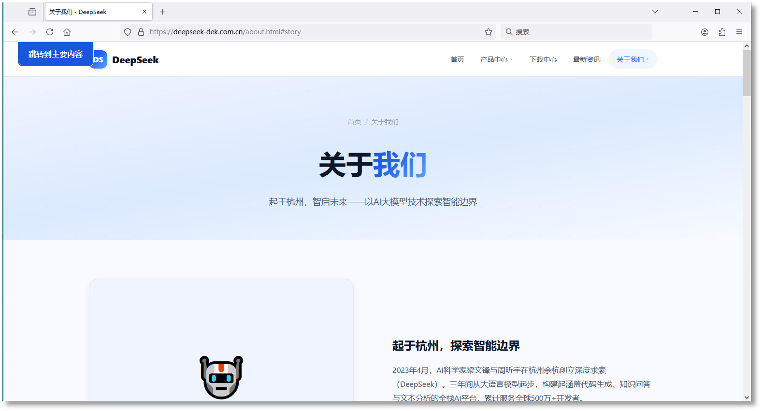Expand the 产品中心 dropdown menu

pyautogui.click(x=496, y=59)
